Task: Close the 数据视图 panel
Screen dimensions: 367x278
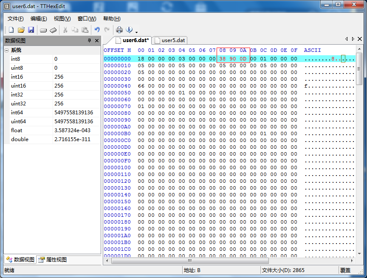Action: [x=97, y=40]
